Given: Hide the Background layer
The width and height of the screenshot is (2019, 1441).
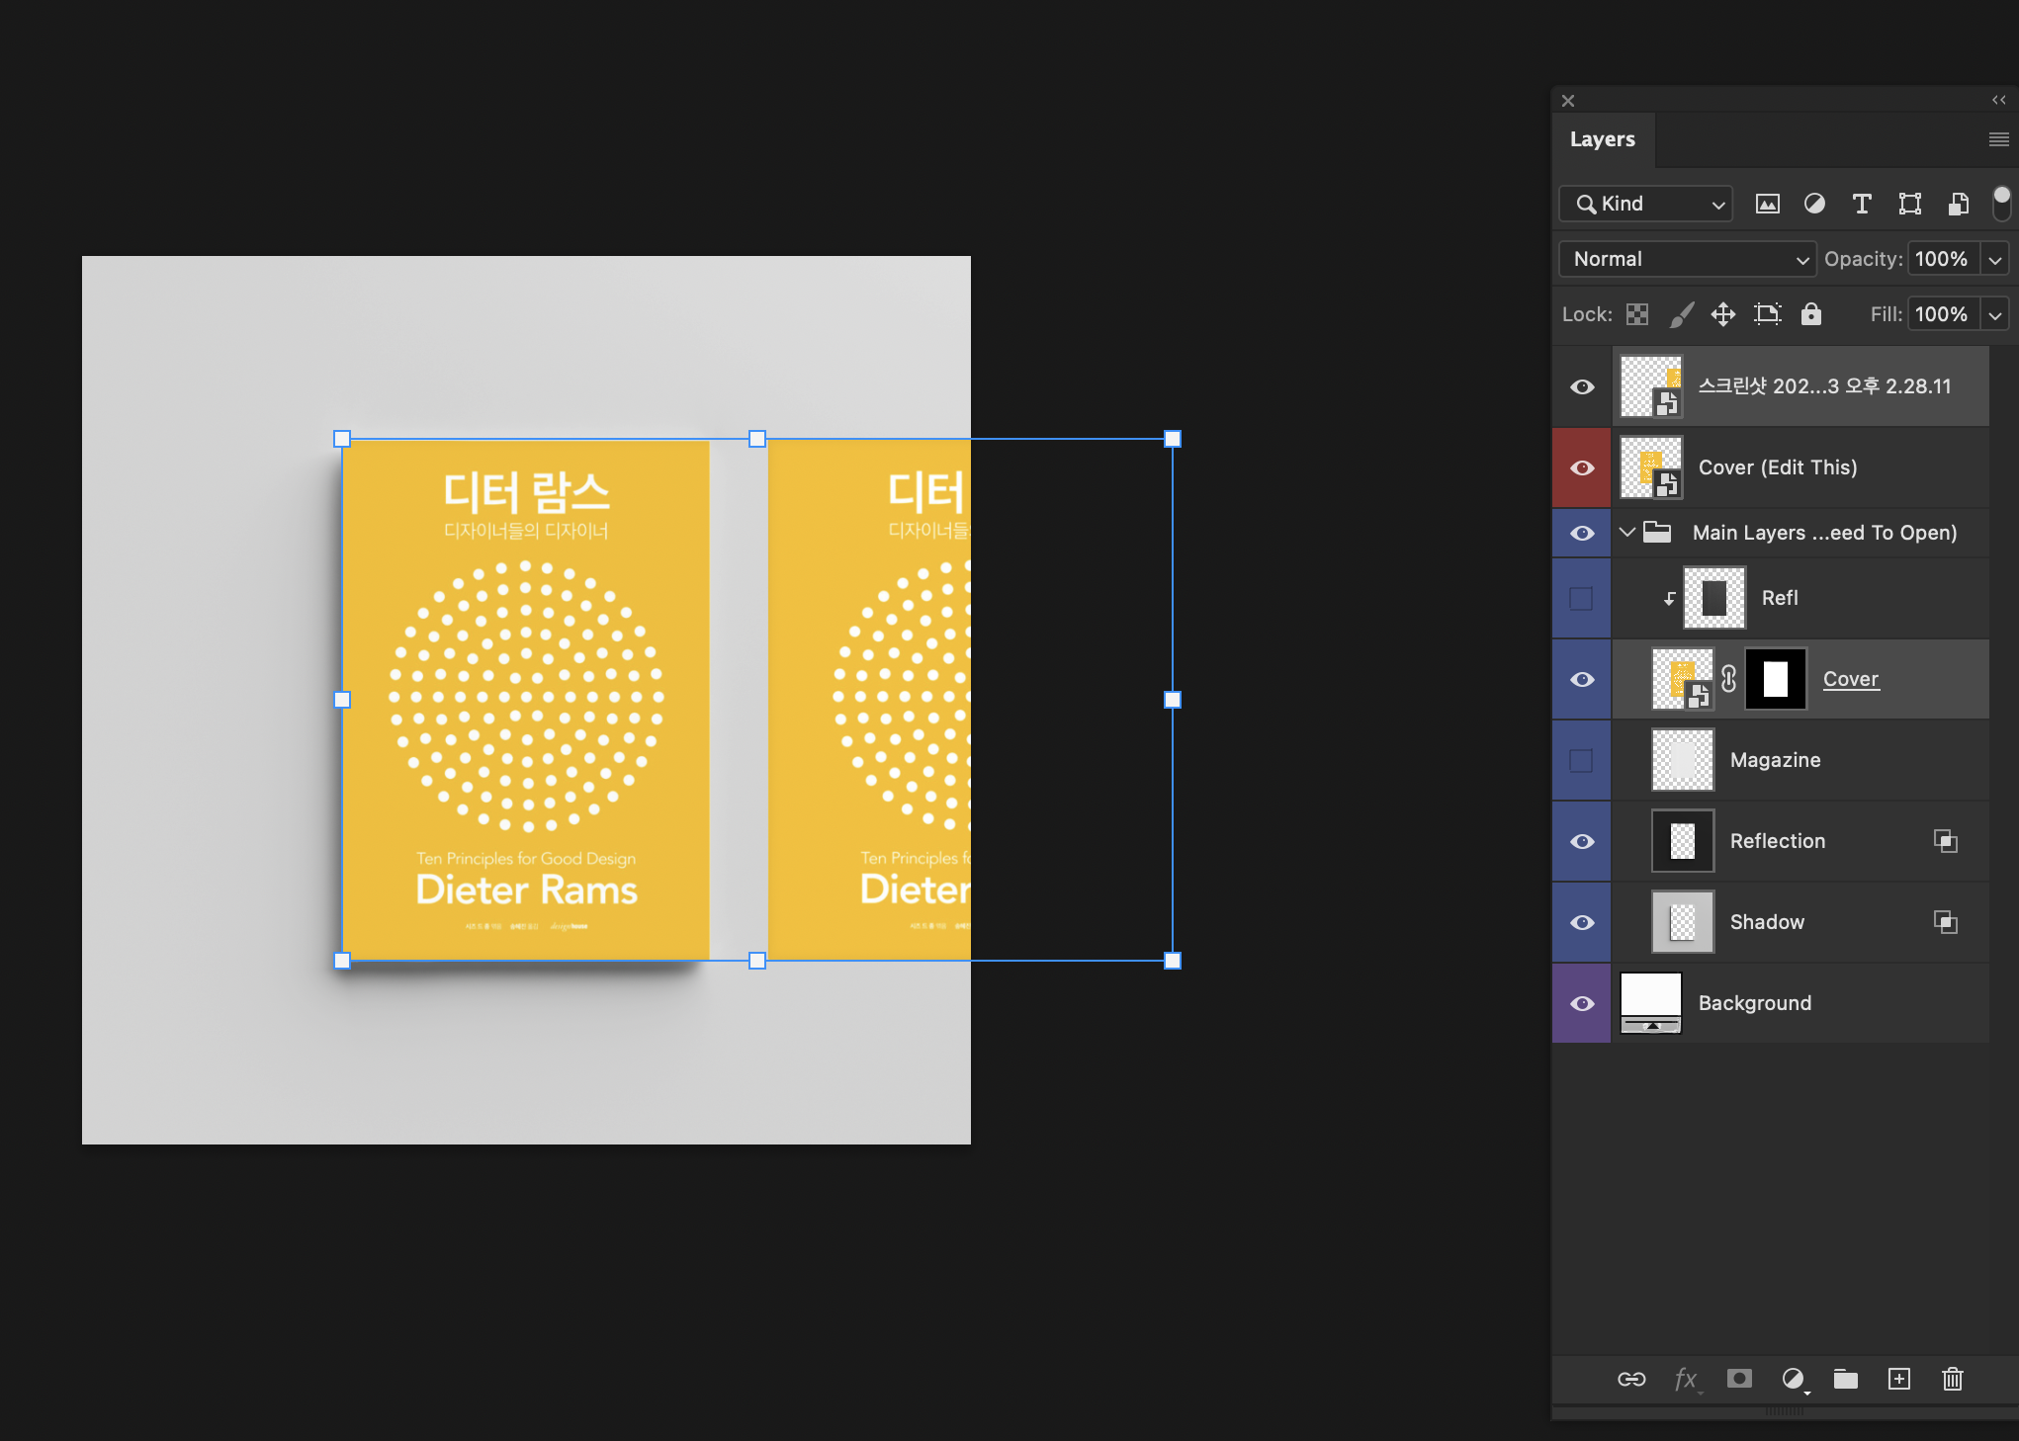Looking at the screenshot, I should point(1582,1003).
